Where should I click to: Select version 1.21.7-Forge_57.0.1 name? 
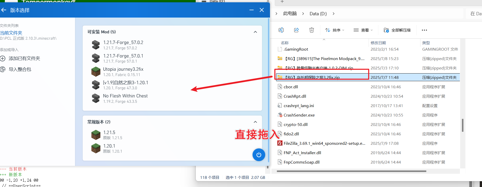click(x=123, y=56)
